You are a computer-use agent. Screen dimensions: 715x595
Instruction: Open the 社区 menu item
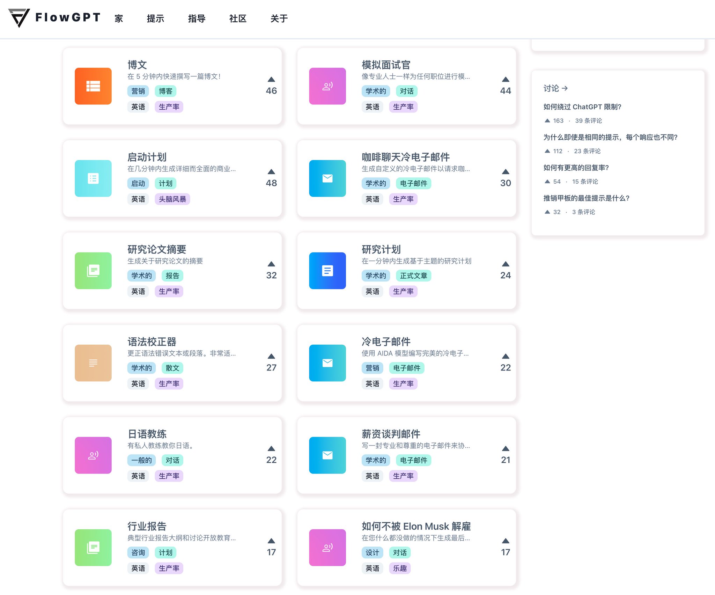238,19
